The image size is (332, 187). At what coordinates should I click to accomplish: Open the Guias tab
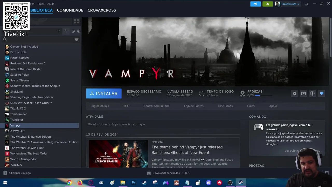coord(251,106)
